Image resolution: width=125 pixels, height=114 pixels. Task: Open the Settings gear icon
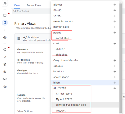pyautogui.click(x=5, y=72)
